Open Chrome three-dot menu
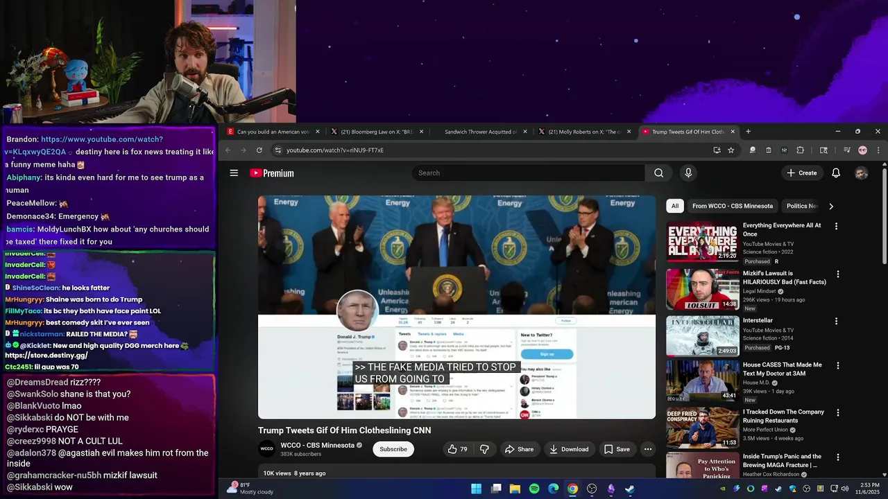 point(878,150)
